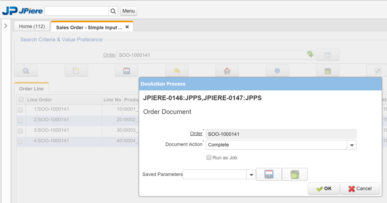Click the home icon in the toolbar

[227, 71]
